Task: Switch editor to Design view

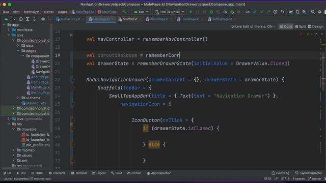Action: [x=316, y=26]
